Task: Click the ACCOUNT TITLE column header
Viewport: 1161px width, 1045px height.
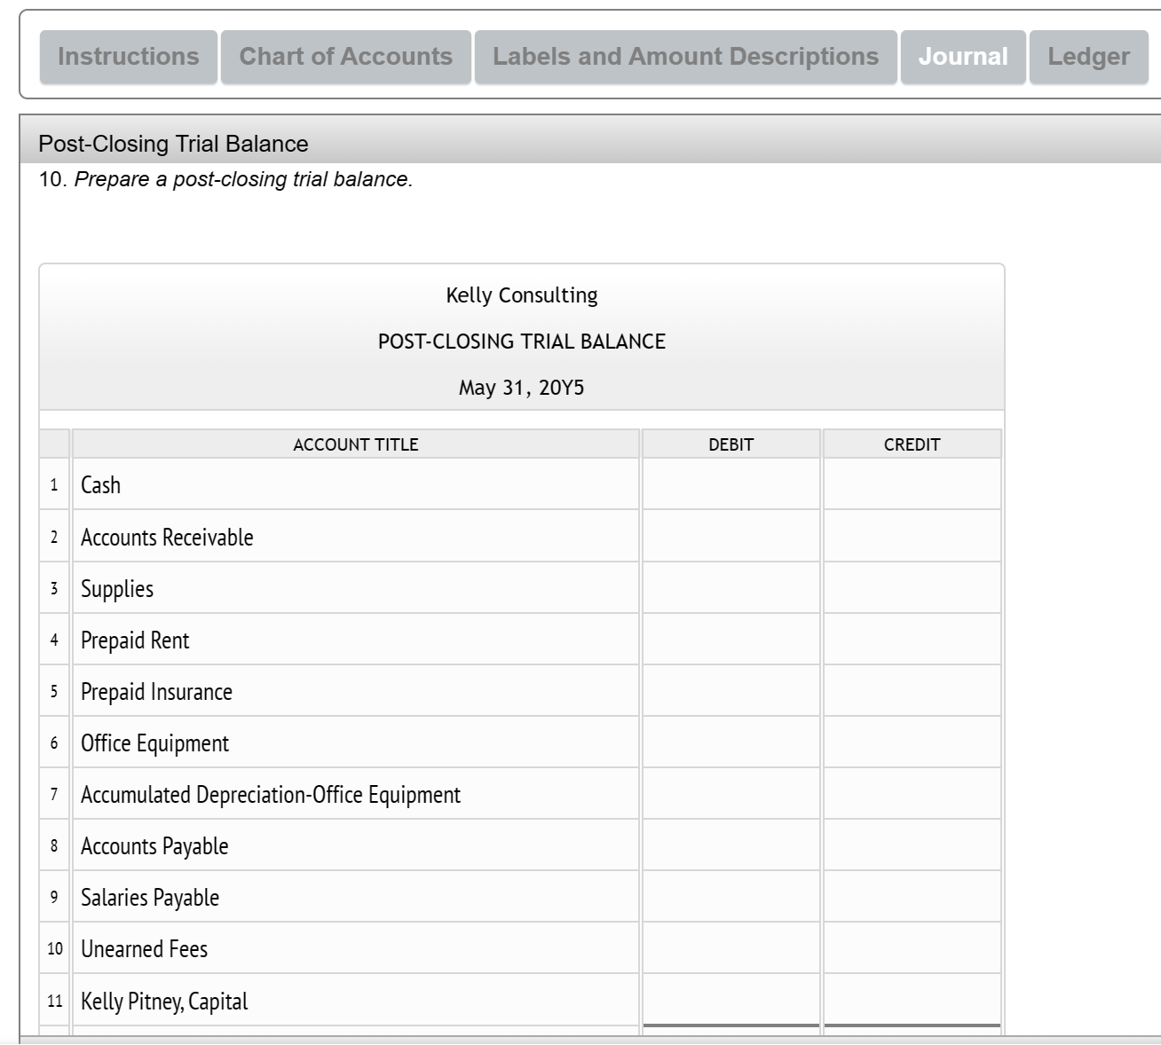Action: tap(355, 444)
